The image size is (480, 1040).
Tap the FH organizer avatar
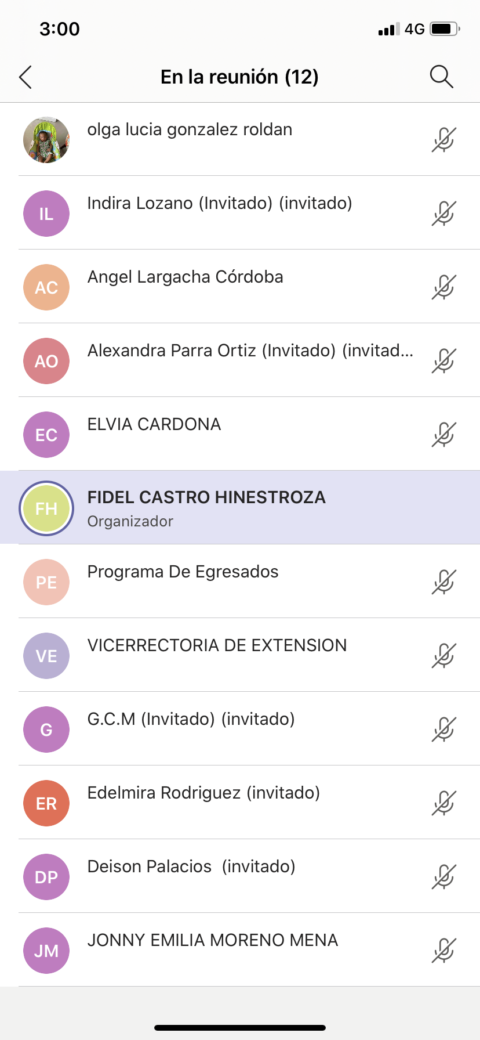(x=46, y=508)
